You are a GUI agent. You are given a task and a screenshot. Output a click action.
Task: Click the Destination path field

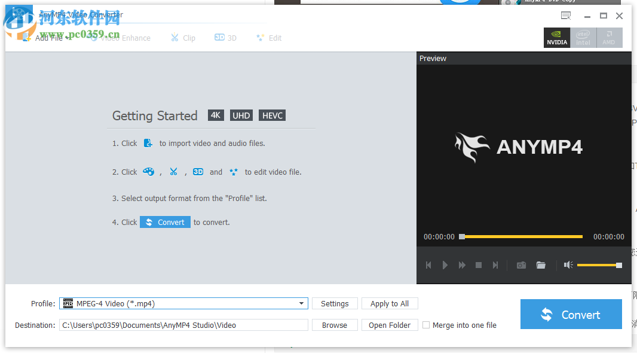[x=183, y=325]
